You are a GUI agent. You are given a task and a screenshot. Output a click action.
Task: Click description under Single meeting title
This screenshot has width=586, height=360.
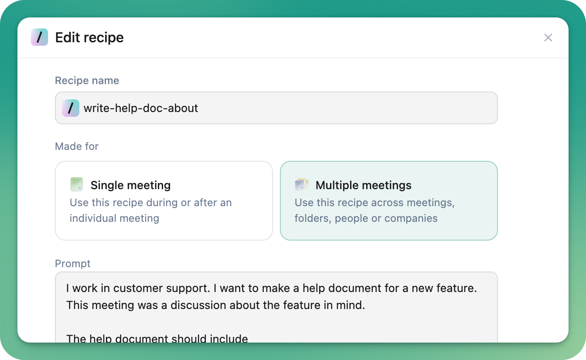[151, 211]
